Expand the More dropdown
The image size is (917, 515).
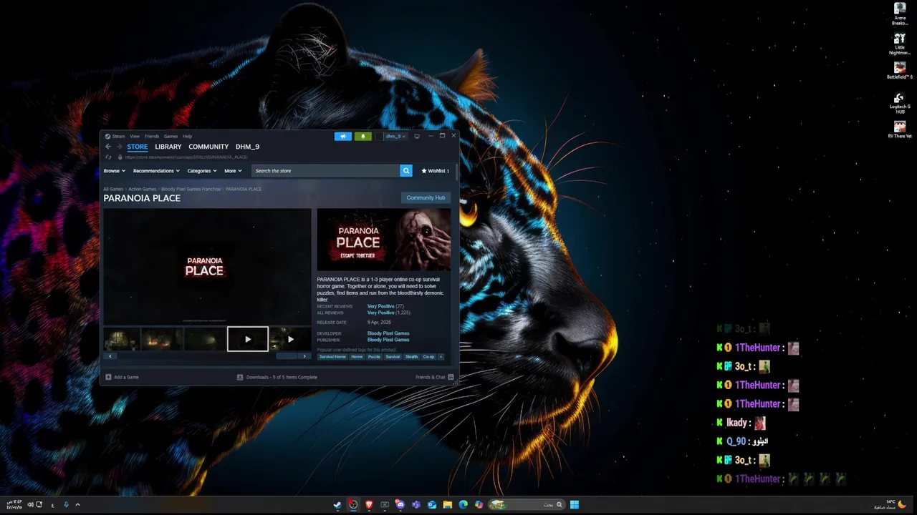coord(233,171)
